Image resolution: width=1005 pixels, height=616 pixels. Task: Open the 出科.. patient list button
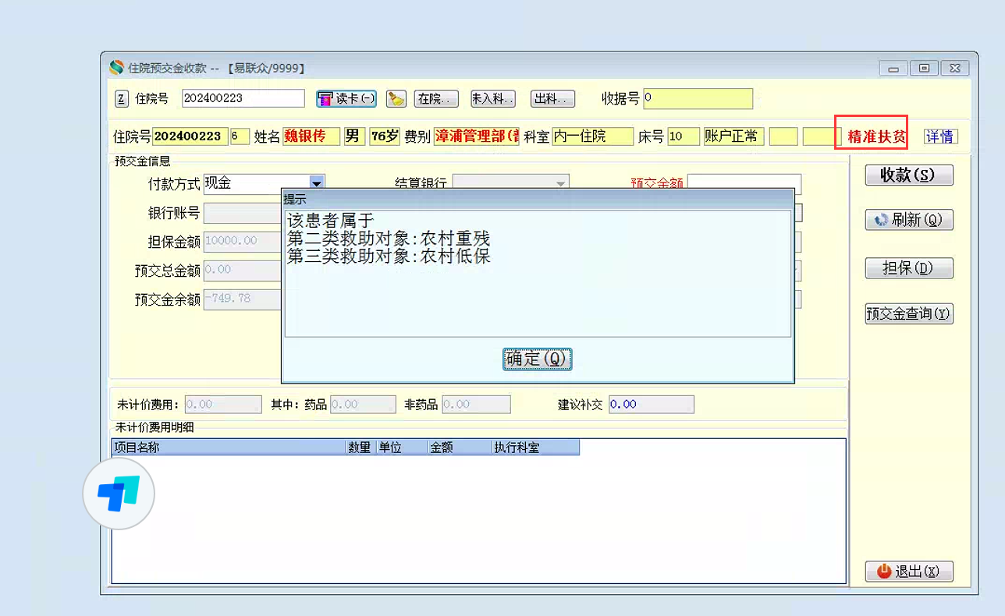coord(553,98)
